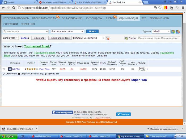Open the Дата Вчера dropdown

click(x=14, y=38)
